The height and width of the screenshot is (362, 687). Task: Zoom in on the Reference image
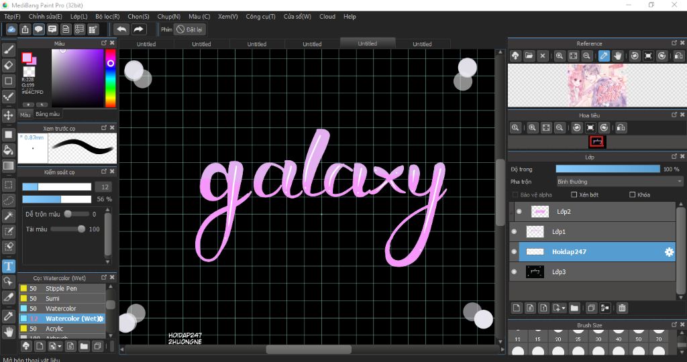(x=560, y=56)
